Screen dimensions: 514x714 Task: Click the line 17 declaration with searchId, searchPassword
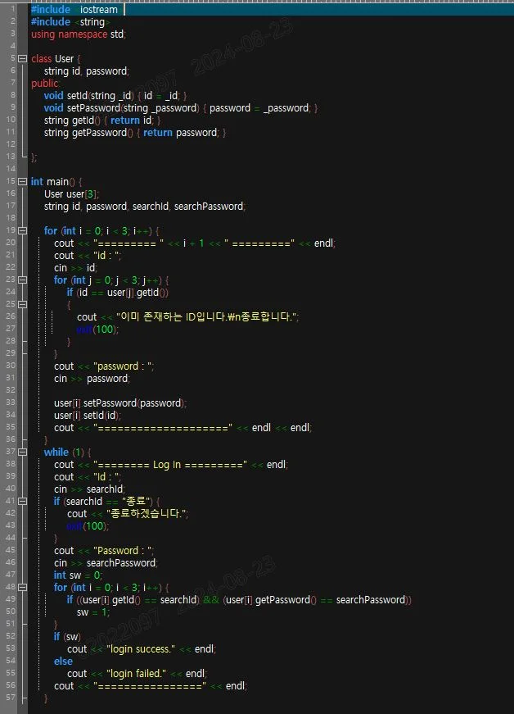[145, 207]
